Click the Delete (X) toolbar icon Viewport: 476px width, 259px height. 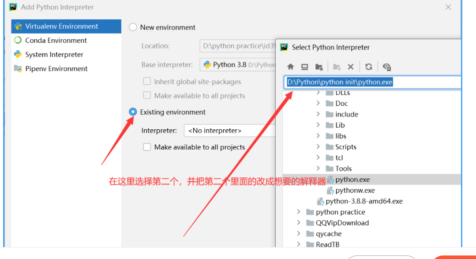[x=351, y=67]
